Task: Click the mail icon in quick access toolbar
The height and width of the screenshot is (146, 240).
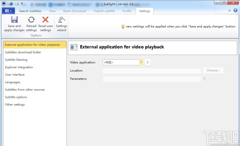Action: click(x=17, y=4)
